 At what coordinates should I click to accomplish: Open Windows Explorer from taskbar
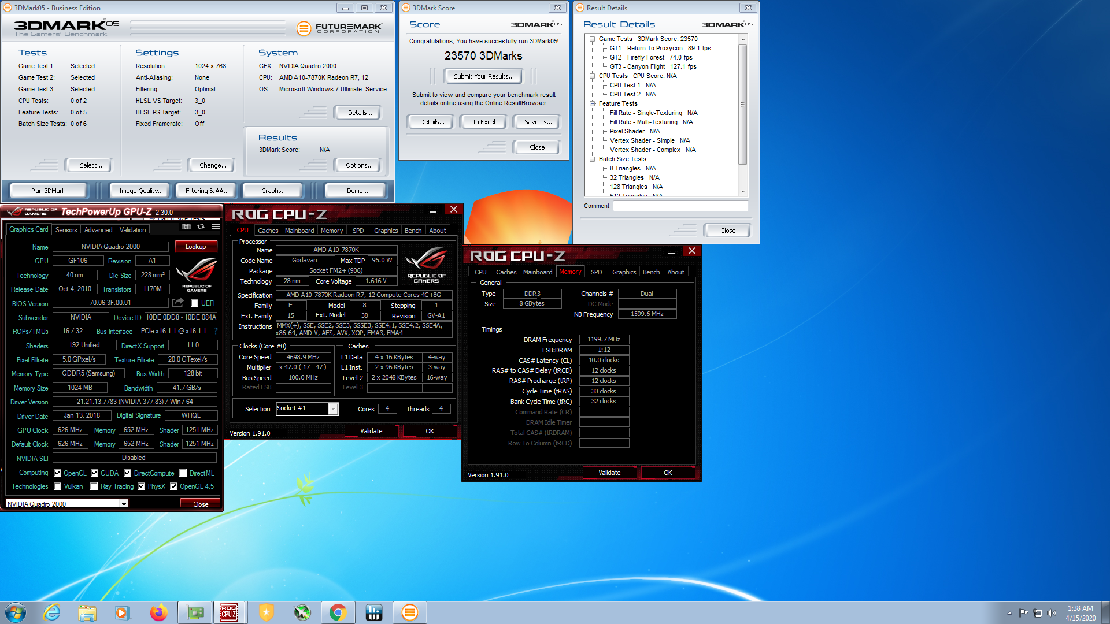[87, 612]
